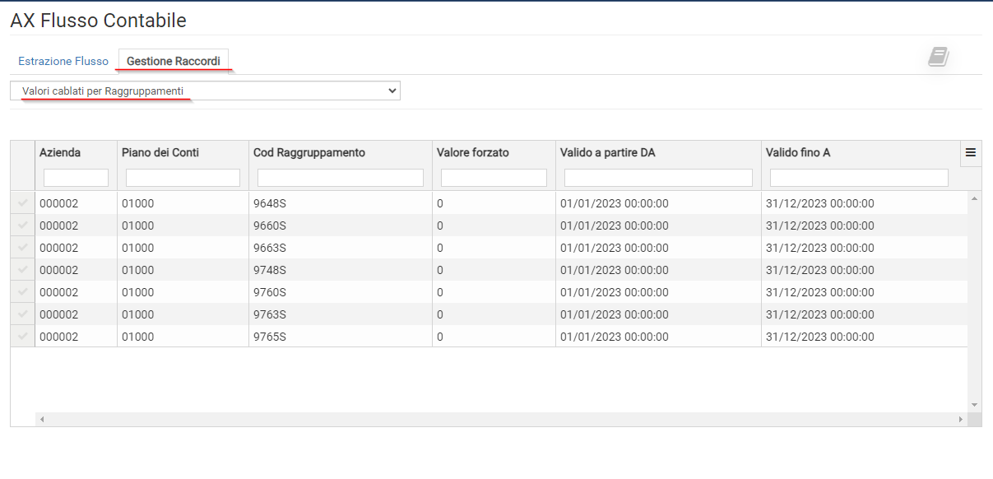
Task: Click checkmark icon for row 9748S
Action: pyautogui.click(x=23, y=269)
